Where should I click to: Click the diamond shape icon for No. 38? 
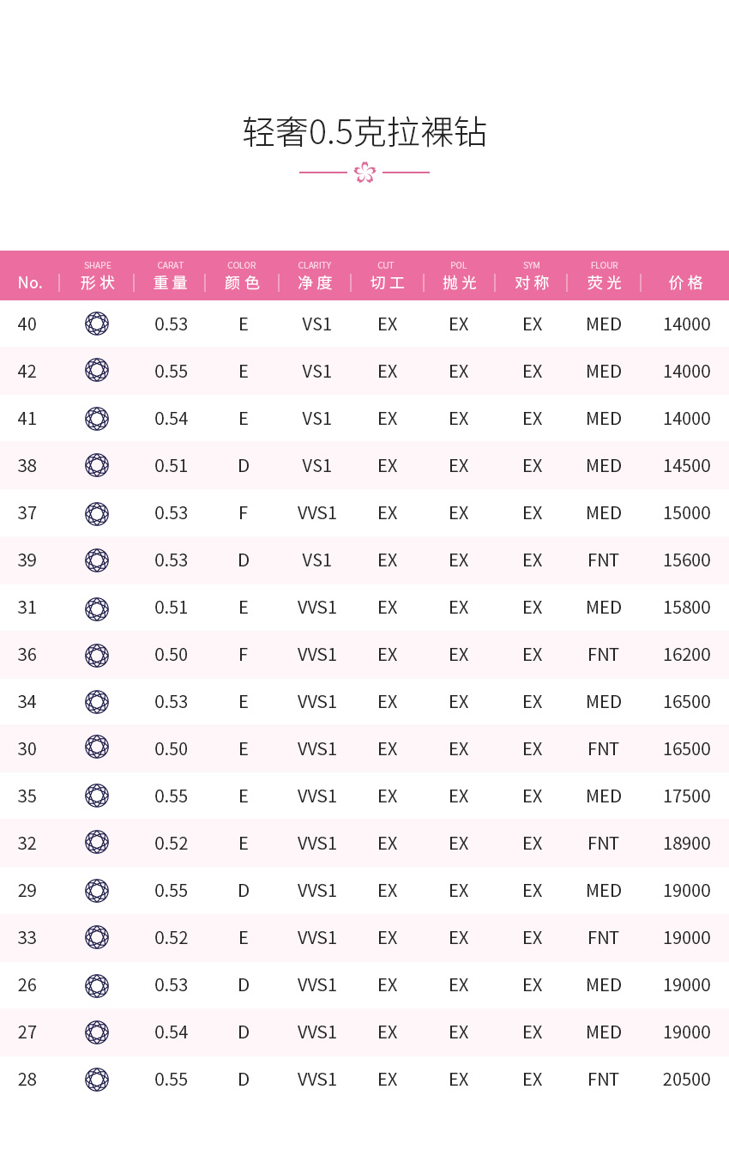97,465
